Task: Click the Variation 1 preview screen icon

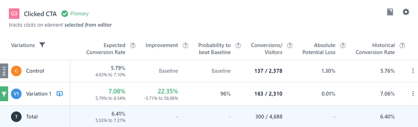Action: point(60,94)
